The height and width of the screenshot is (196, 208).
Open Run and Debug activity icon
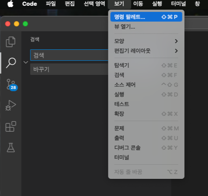11,105
